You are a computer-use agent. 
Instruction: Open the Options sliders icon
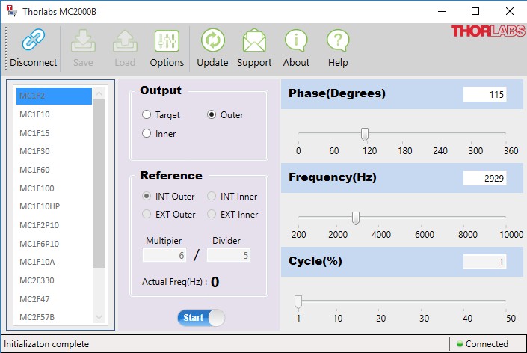pyautogui.click(x=167, y=40)
